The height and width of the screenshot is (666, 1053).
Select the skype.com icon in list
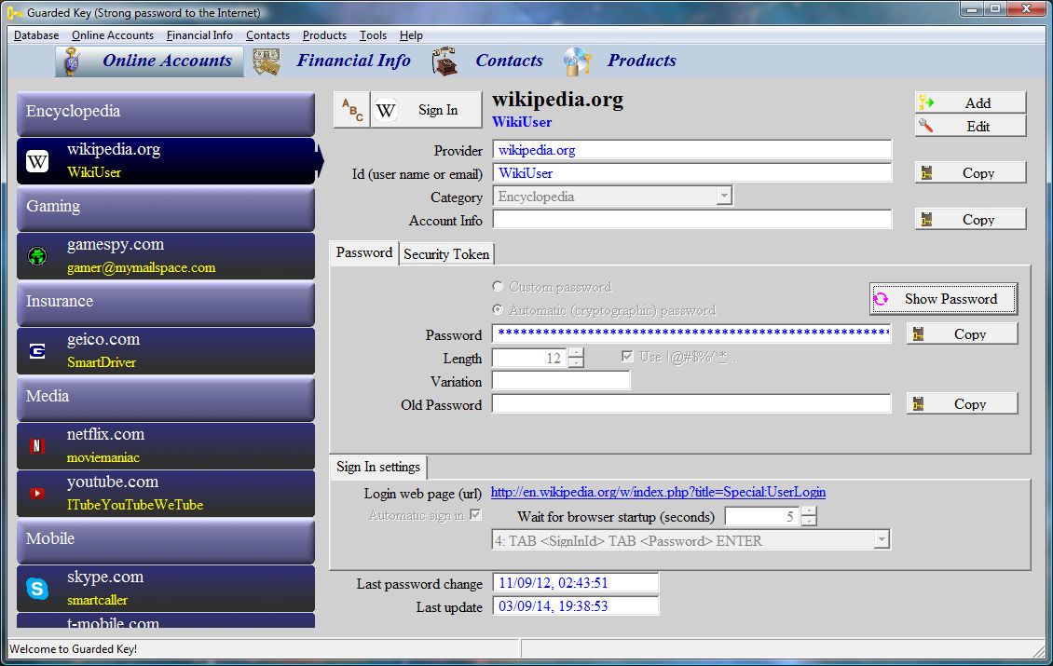pos(37,588)
